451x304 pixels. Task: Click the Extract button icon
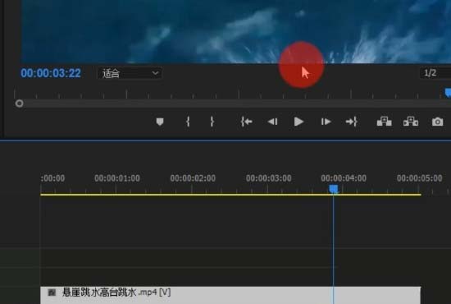(x=411, y=122)
